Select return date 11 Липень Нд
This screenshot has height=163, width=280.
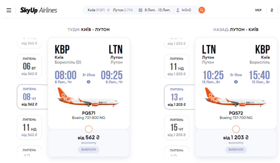point(177,66)
